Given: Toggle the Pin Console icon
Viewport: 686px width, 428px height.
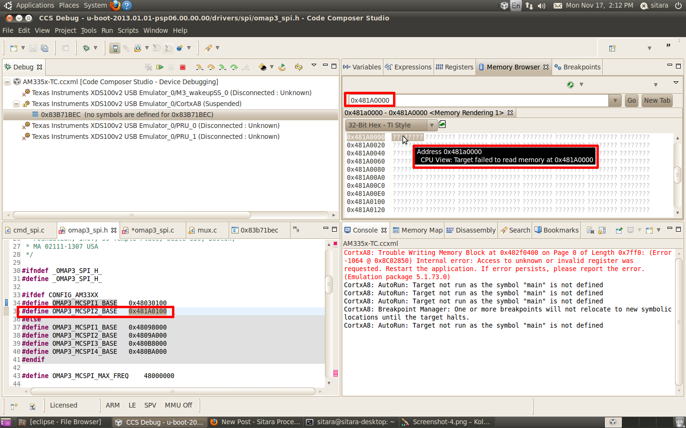Looking at the screenshot, I should click(x=619, y=230).
